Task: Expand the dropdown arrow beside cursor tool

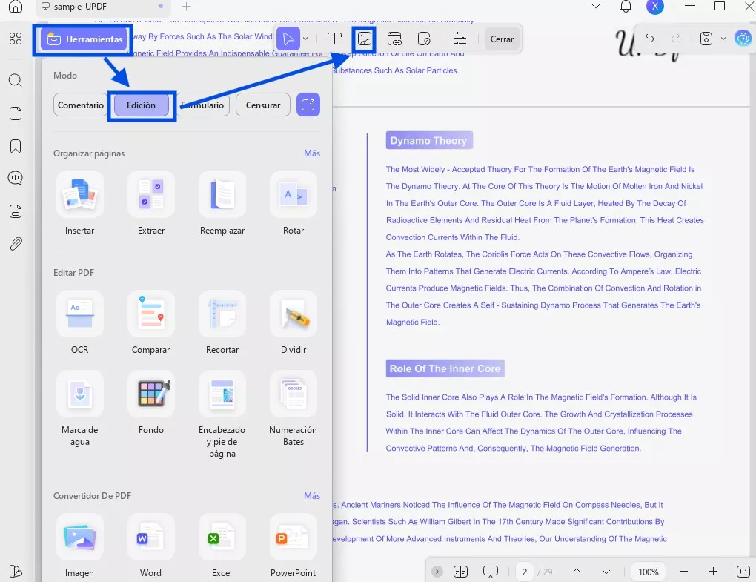Action: point(305,39)
